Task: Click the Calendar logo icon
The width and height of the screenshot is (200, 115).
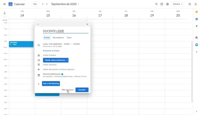Action: [x=11, y=4]
